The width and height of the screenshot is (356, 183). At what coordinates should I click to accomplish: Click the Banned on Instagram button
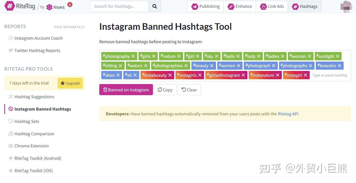(126, 90)
